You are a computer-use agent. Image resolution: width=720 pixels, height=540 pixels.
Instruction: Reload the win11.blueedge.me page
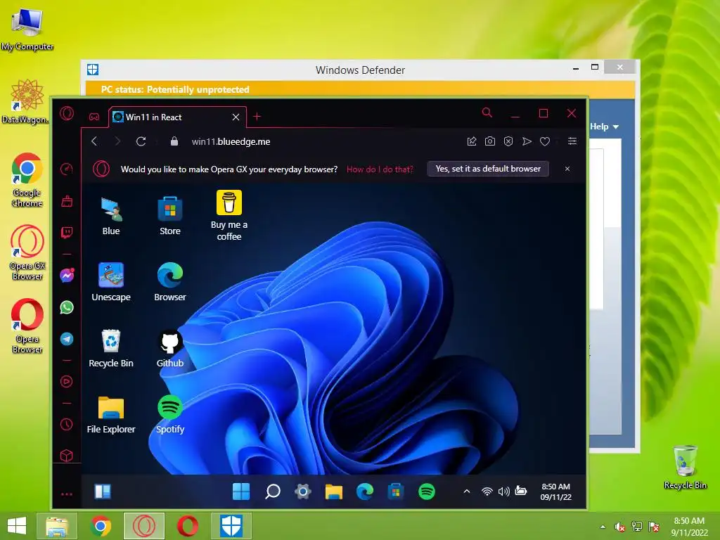(x=141, y=141)
